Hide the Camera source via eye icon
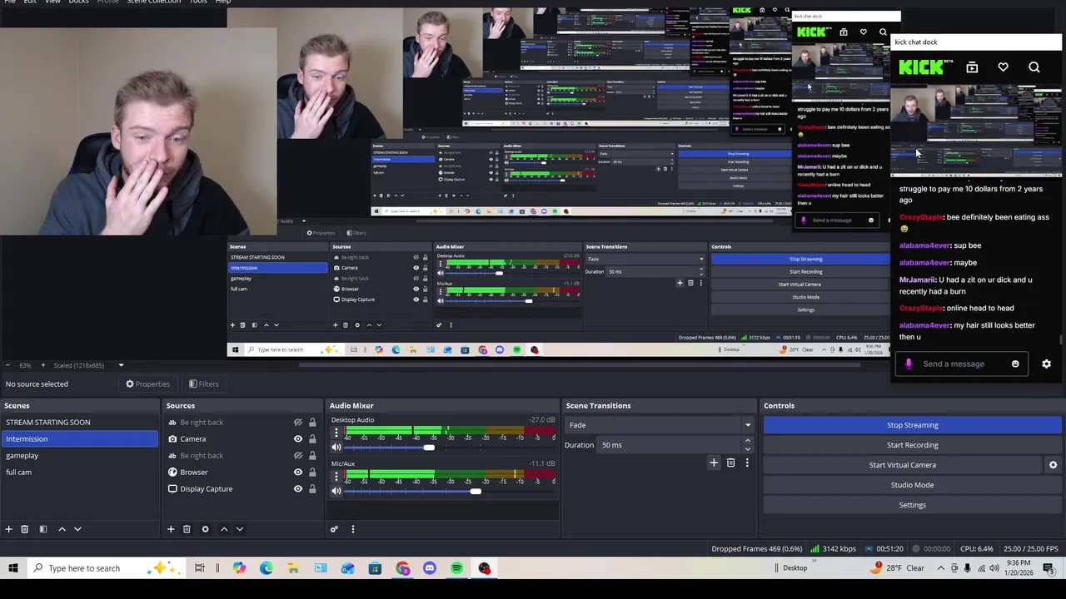This screenshot has width=1066, height=599. [298, 439]
